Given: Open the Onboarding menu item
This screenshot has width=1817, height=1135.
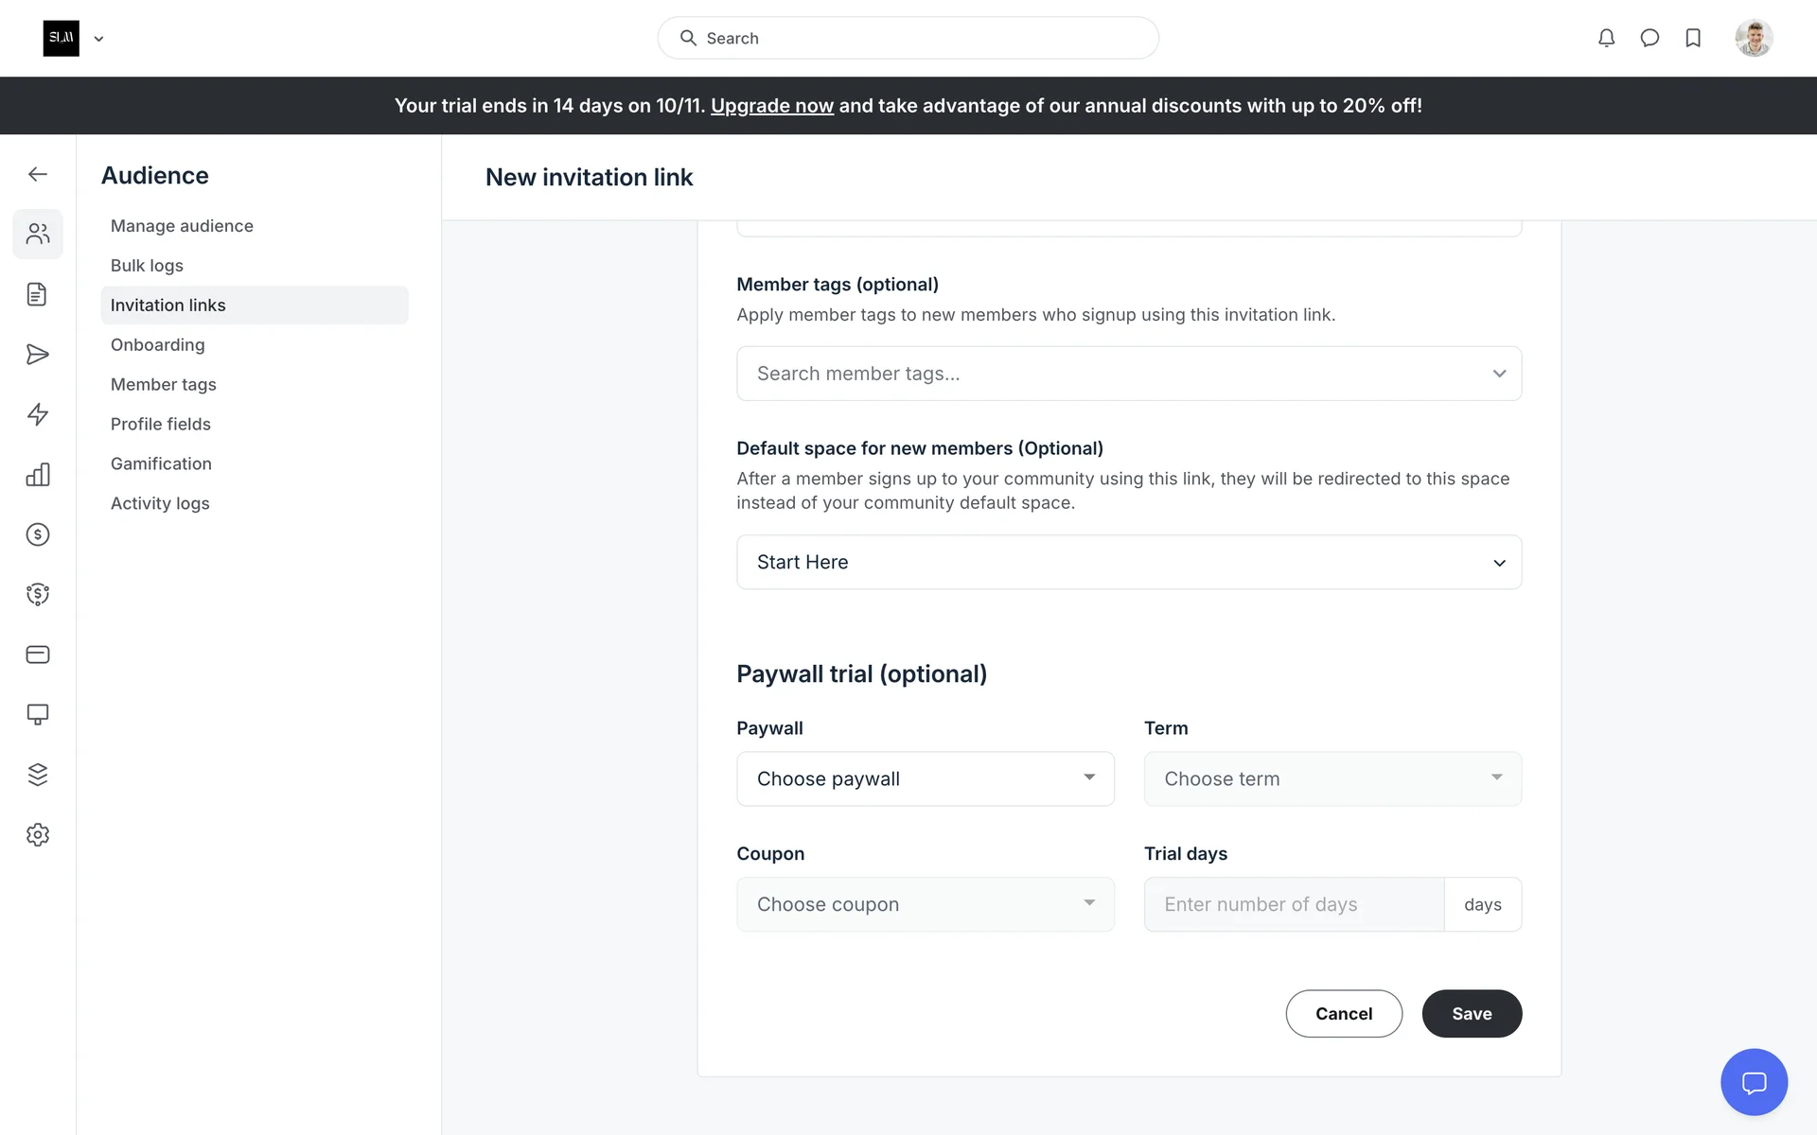Looking at the screenshot, I should pyautogui.click(x=157, y=345).
